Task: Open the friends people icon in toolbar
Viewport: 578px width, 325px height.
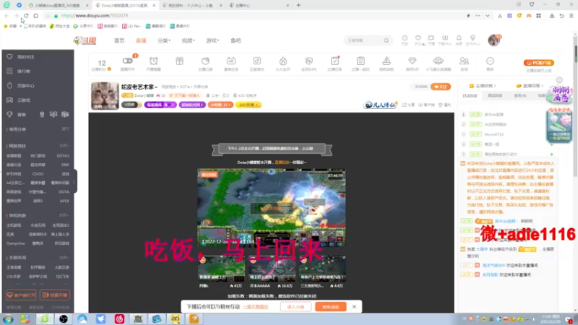Action: (464, 61)
